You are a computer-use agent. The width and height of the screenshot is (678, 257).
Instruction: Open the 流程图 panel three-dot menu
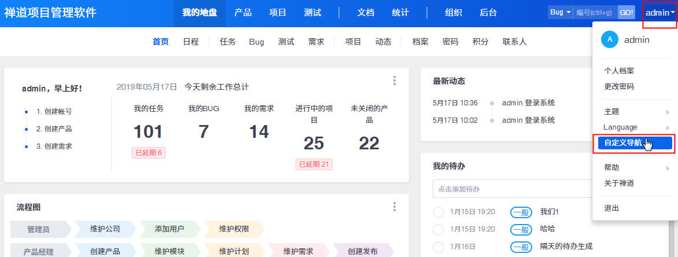coord(395,207)
